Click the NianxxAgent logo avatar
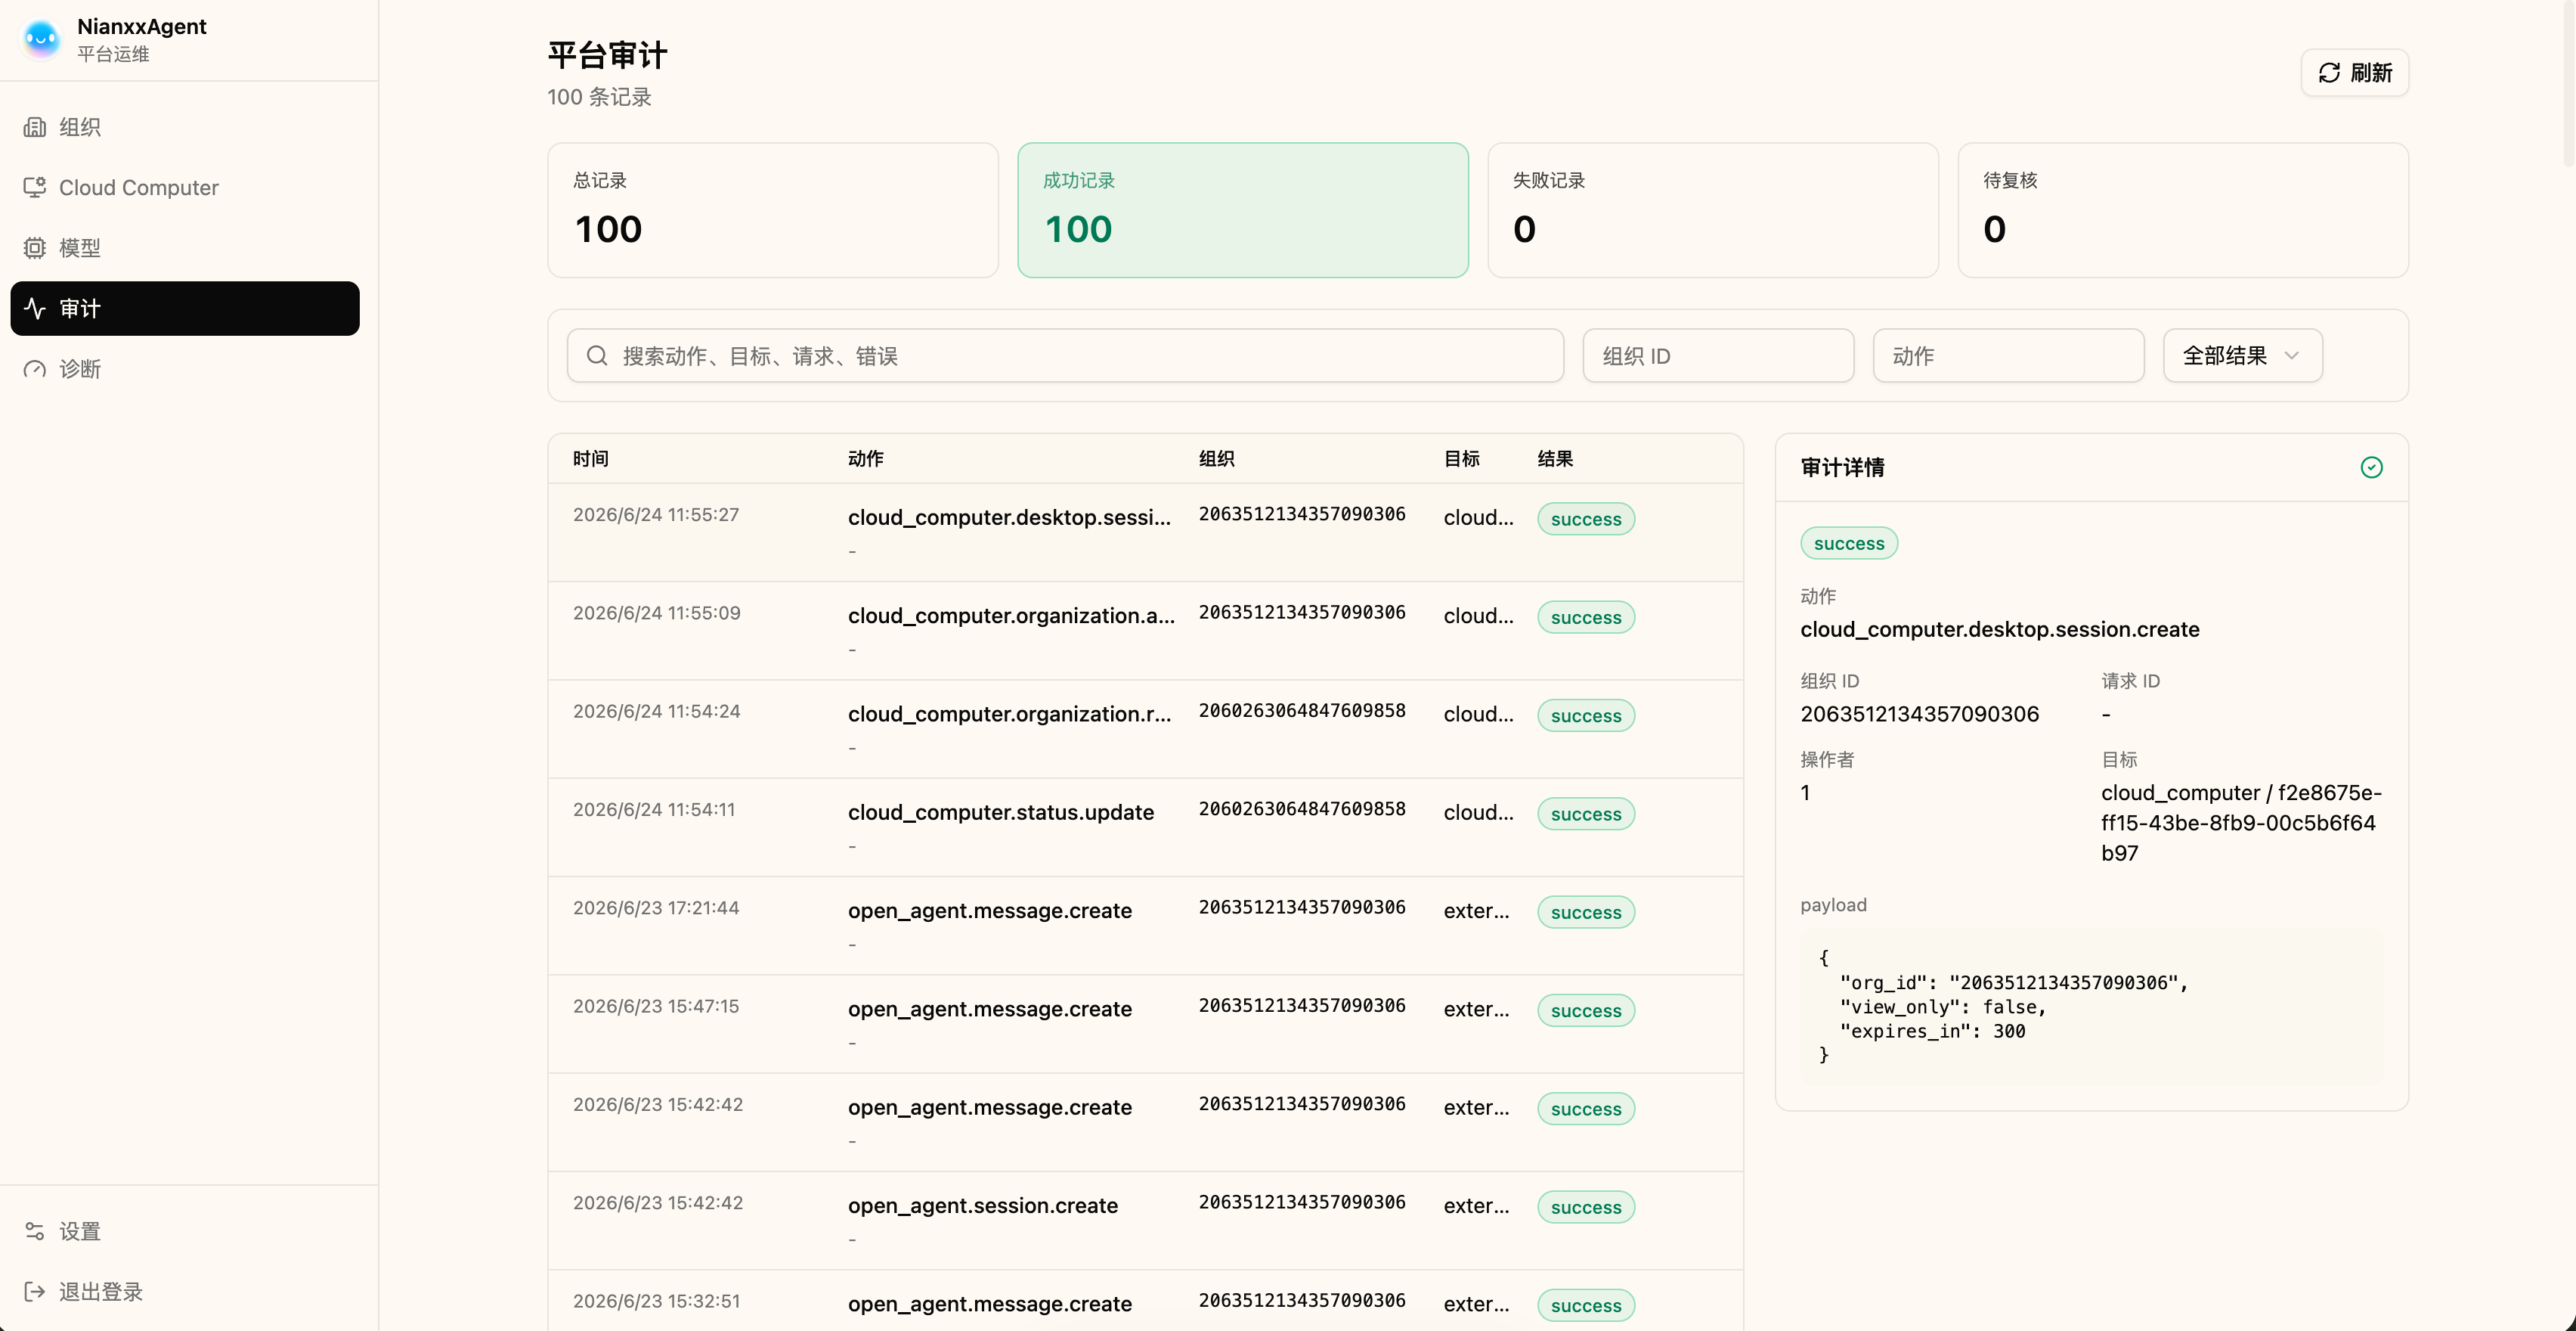2576x1331 pixels. (41, 39)
